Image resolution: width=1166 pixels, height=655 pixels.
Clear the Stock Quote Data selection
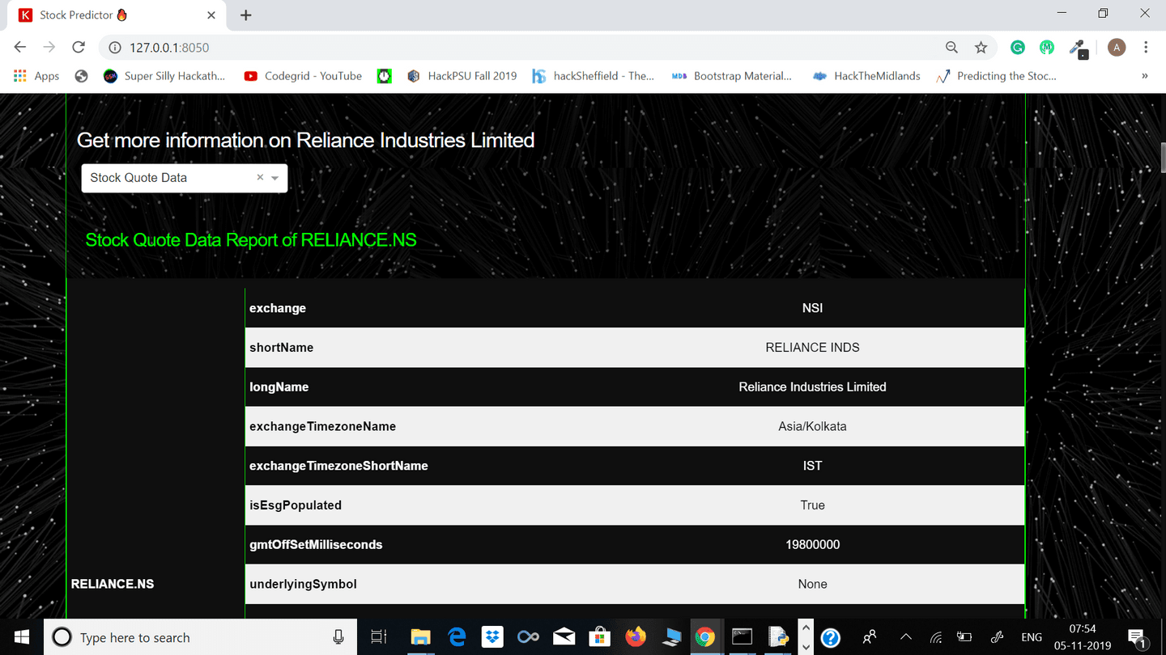tap(260, 177)
